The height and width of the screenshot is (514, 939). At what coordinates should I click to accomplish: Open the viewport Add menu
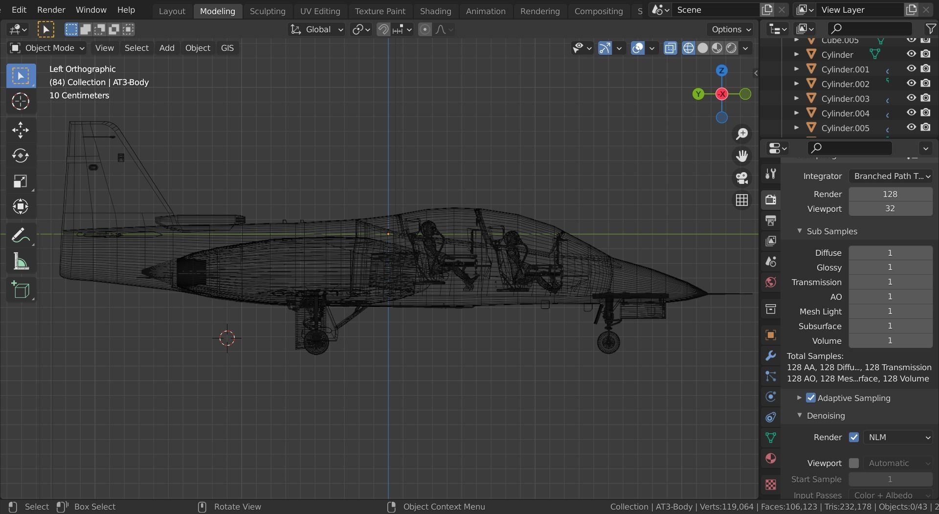pyautogui.click(x=167, y=48)
